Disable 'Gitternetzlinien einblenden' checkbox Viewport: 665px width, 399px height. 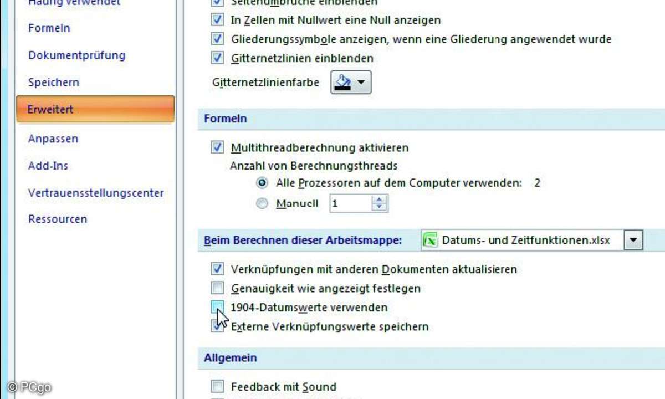[x=217, y=58]
